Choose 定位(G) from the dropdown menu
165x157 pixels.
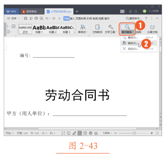tap(139, 48)
